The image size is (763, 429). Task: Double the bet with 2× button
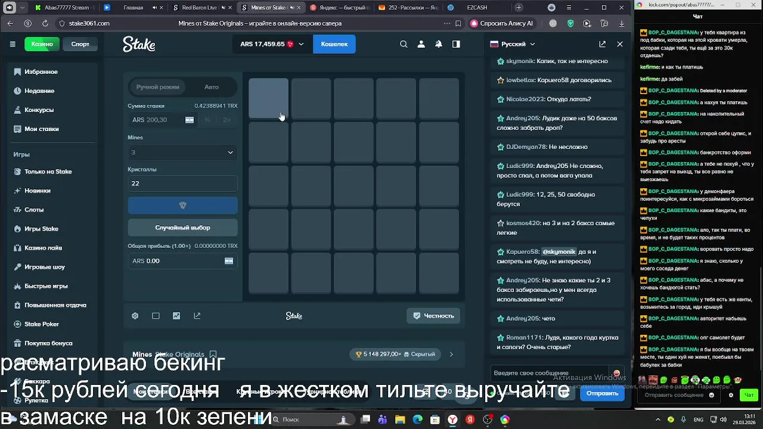point(227,120)
